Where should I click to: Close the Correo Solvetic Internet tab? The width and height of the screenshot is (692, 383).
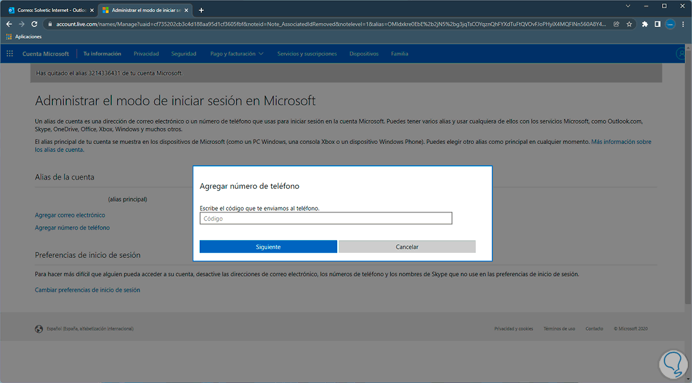click(x=91, y=10)
